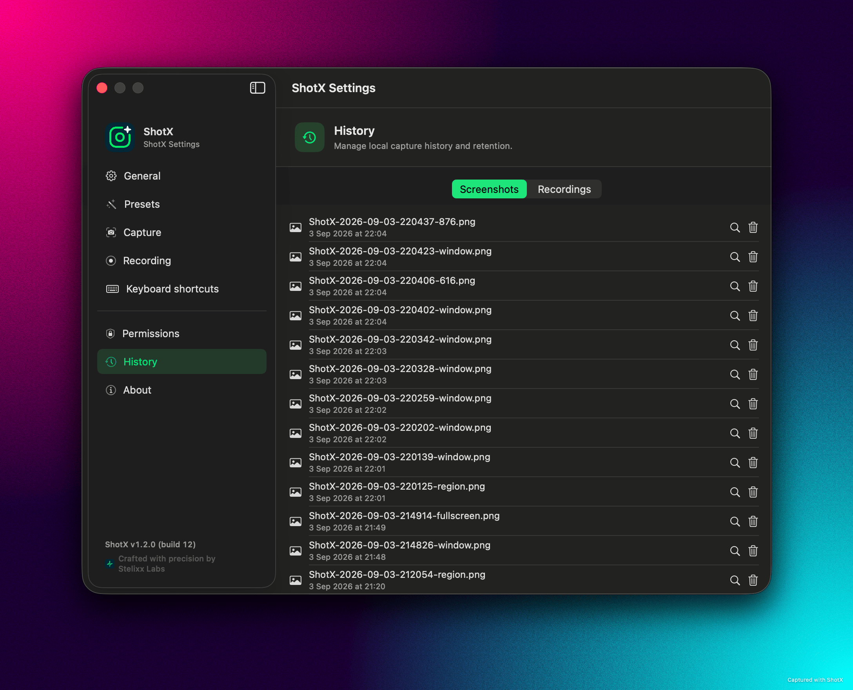Click trash on 220139-window.png row

pyautogui.click(x=753, y=463)
